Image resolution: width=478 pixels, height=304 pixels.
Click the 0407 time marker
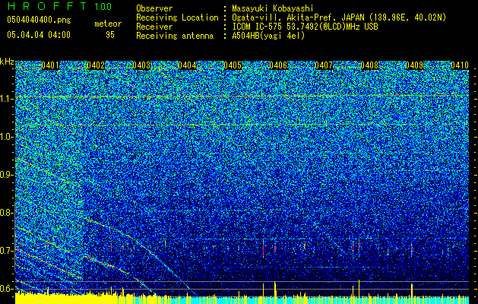point(324,65)
